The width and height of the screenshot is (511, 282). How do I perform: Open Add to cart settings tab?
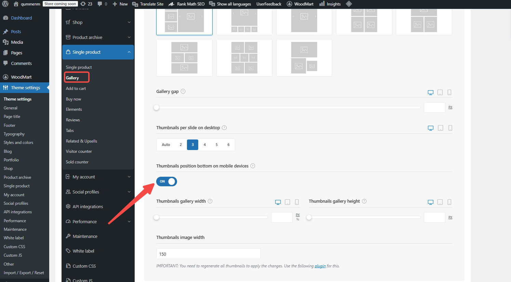coord(76,89)
